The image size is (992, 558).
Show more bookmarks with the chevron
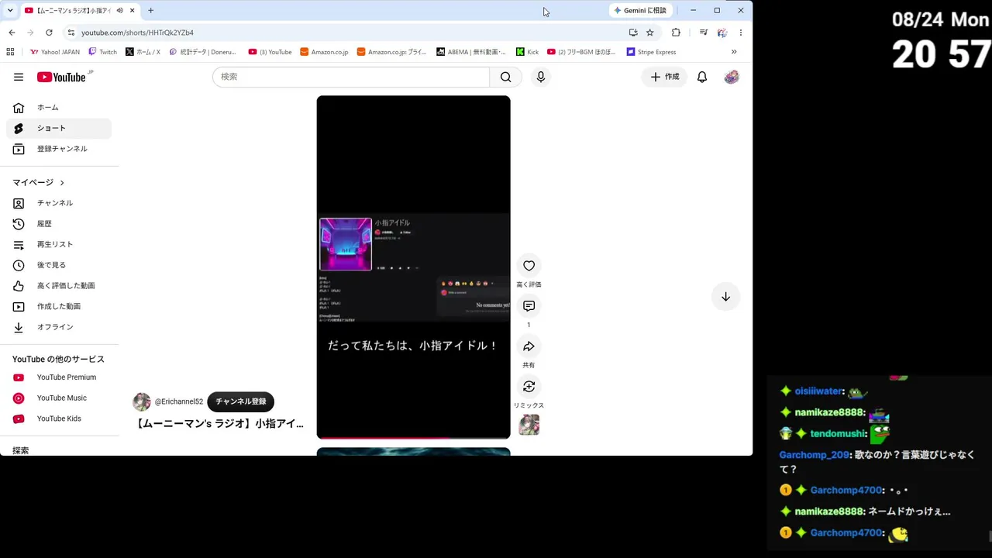coord(734,52)
